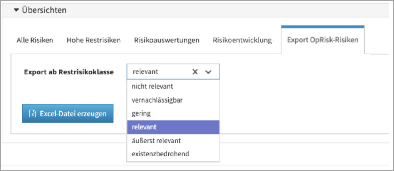Choose 'nicht relevant' from the dropdown list
This screenshot has width=394, height=171.
(x=152, y=86)
